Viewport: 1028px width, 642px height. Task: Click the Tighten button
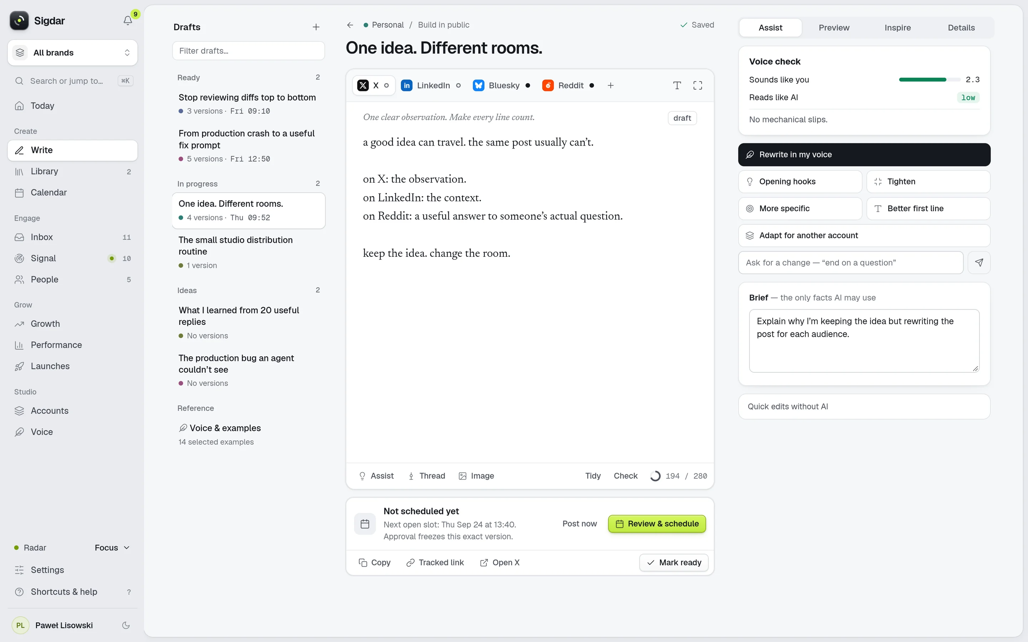coord(928,182)
